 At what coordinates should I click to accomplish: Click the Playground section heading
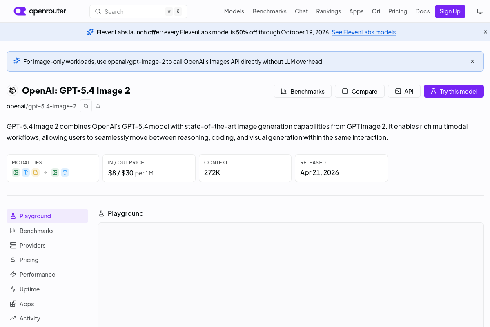click(x=125, y=213)
